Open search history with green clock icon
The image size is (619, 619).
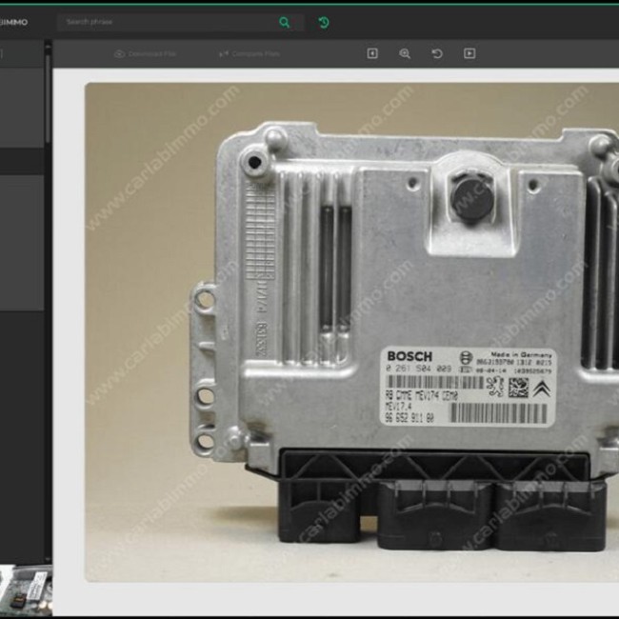pyautogui.click(x=324, y=23)
